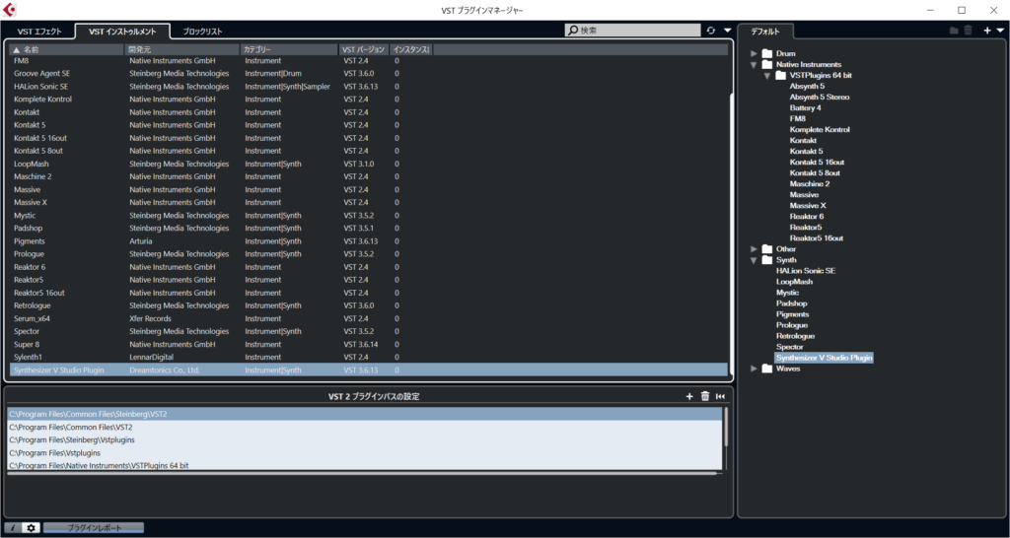The width and height of the screenshot is (1010, 538).
Task: Sort by the VST バージョン column header
Action: [x=364, y=49]
